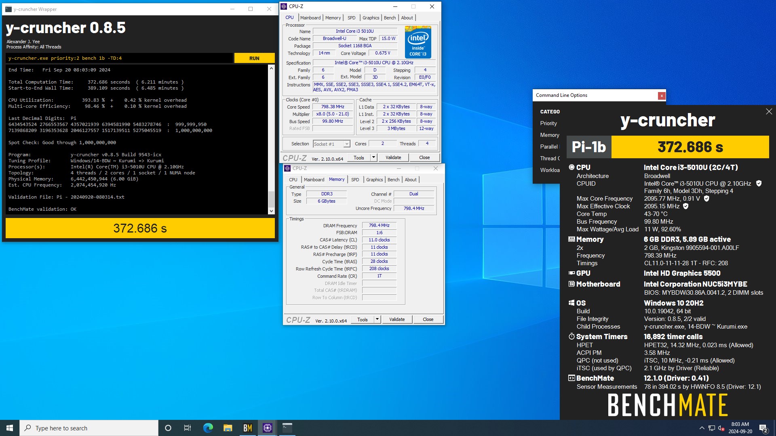Viewport: 776px width, 436px height.
Task: Open Mainboard tab in lower CPU-Z window
Action: (x=314, y=180)
